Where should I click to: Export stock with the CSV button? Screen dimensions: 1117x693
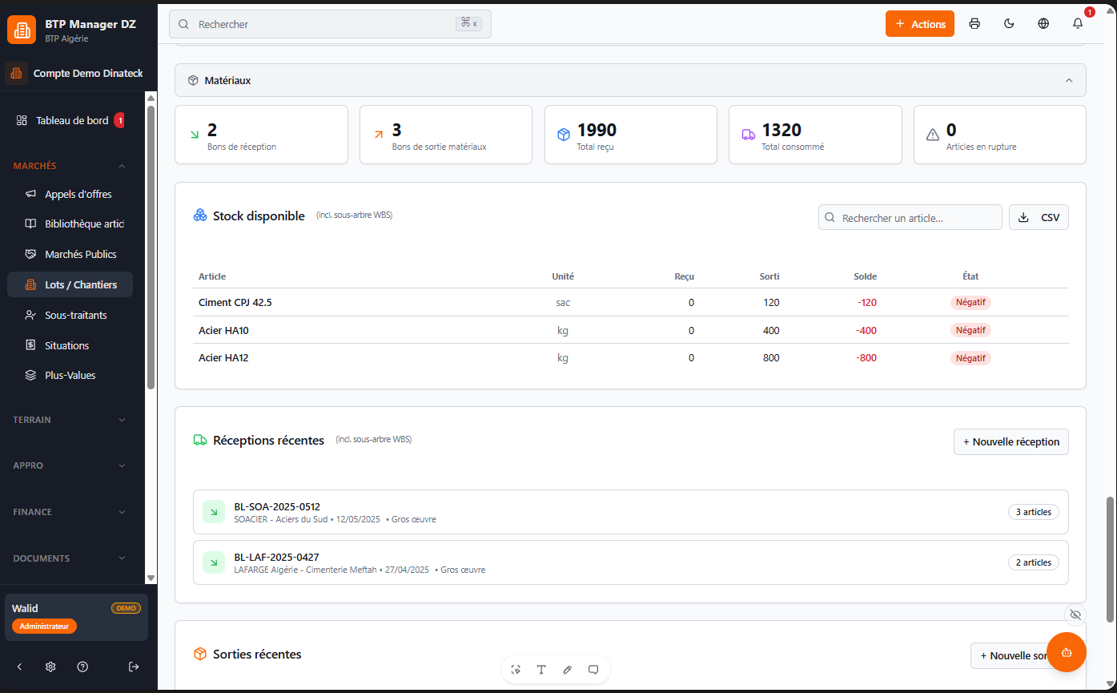point(1039,217)
